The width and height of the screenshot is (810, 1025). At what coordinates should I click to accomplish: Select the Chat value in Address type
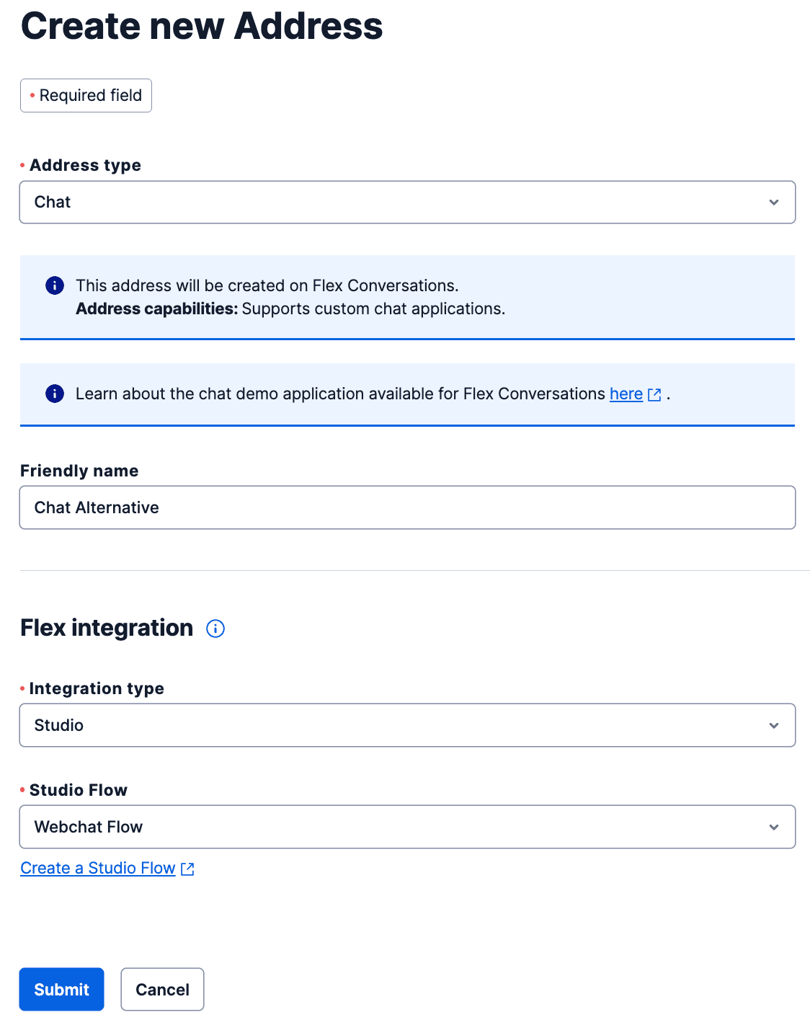click(51, 203)
